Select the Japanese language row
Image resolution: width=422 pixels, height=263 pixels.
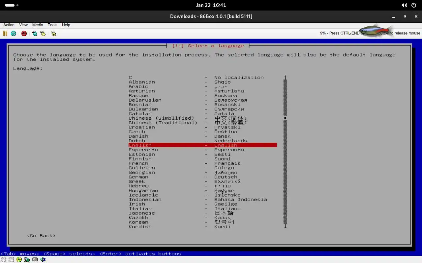click(203, 213)
